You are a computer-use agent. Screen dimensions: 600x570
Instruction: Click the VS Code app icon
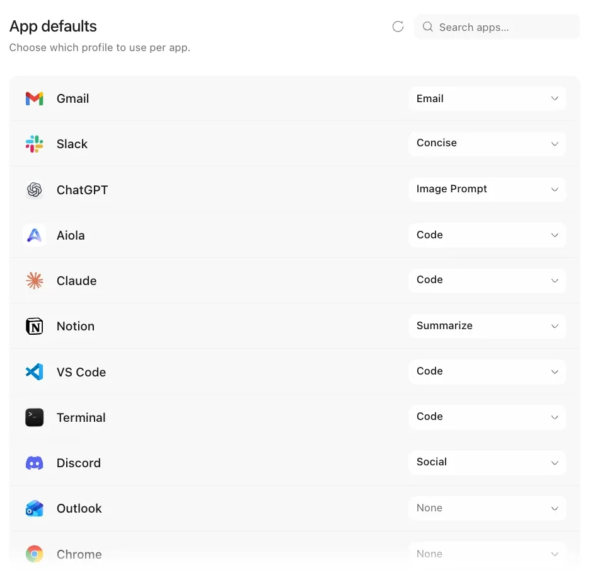click(x=35, y=372)
